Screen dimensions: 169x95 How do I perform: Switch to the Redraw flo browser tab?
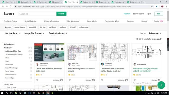[87, 2]
